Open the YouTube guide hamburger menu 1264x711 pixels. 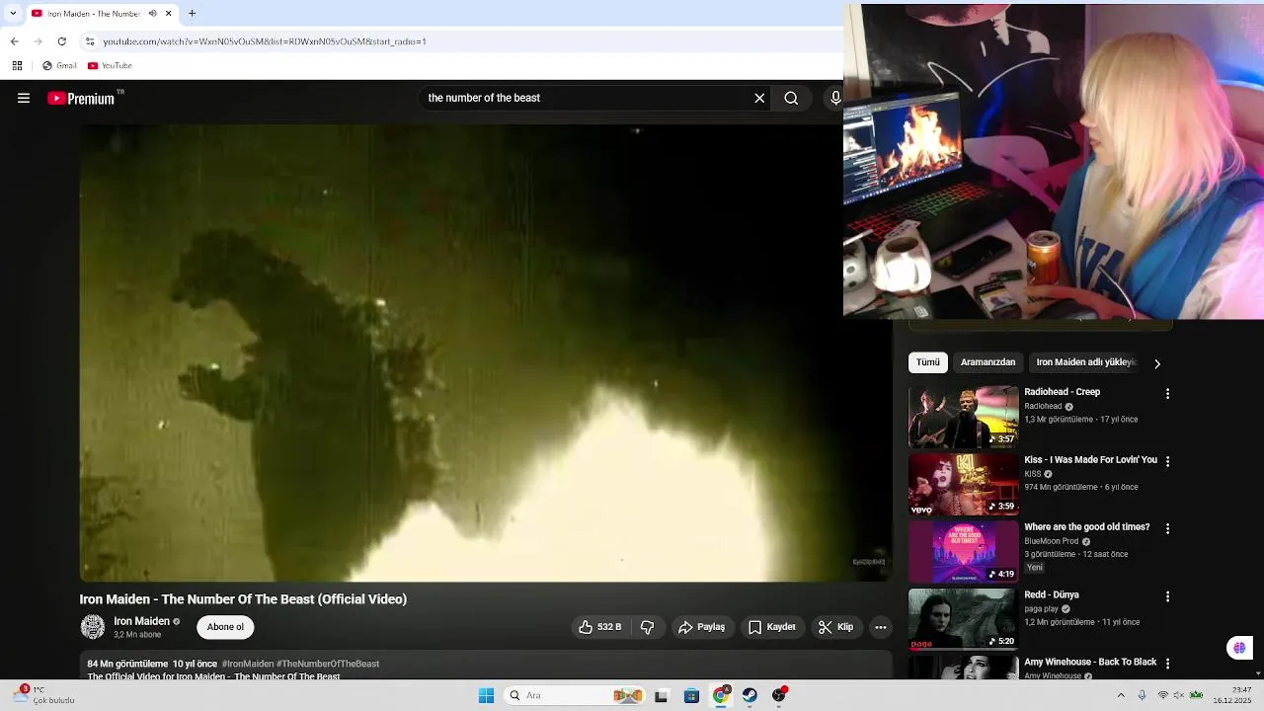tap(24, 98)
